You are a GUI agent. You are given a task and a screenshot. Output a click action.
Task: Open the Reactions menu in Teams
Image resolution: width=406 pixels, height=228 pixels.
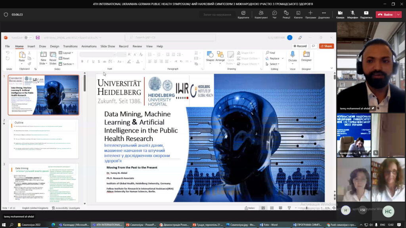coord(286,14)
